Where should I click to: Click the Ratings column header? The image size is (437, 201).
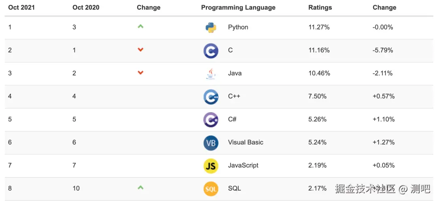320,8
